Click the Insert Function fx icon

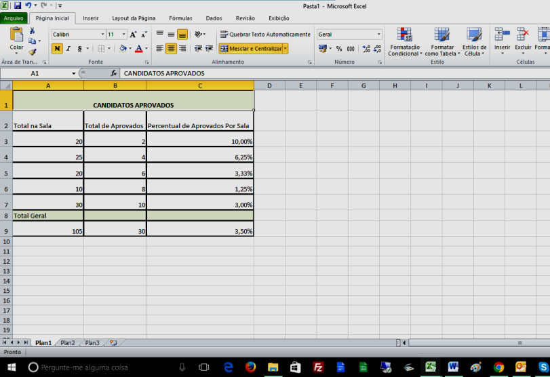tap(114, 73)
